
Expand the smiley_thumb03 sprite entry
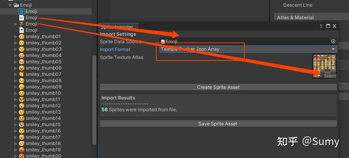tap(16, 49)
